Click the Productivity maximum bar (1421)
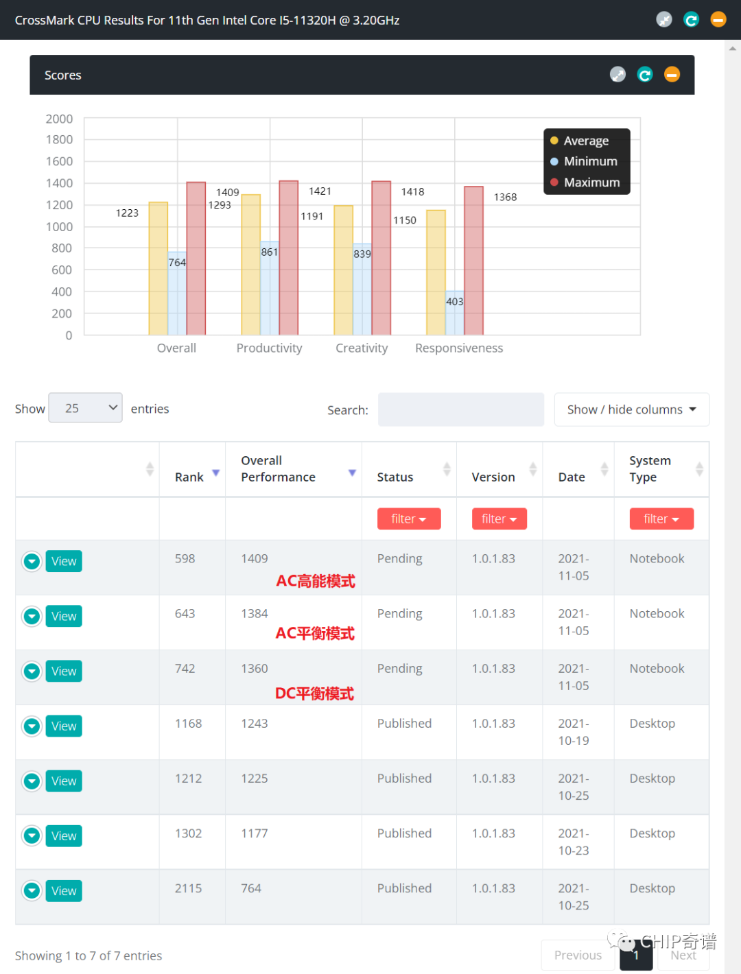 [x=289, y=258]
